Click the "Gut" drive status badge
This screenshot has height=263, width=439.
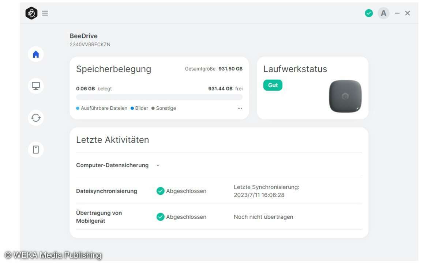tap(273, 85)
